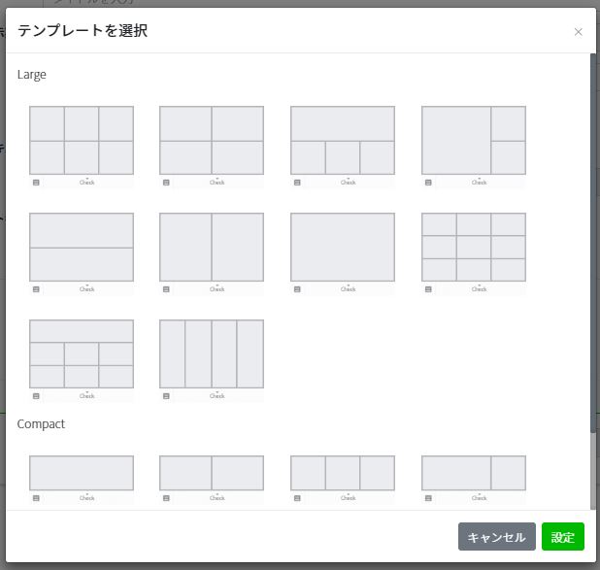Choose the four-cell 2x2 Large template
600x570 pixels.
pyautogui.click(x=212, y=141)
